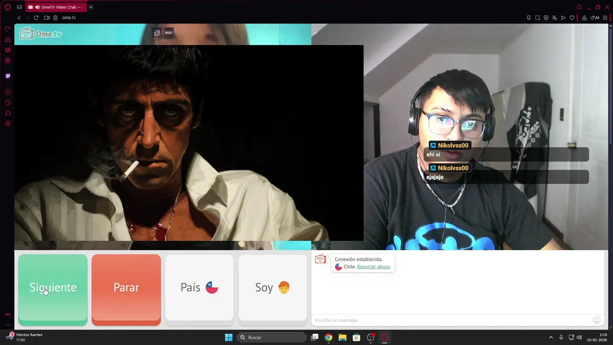
Task: Open a new browser tab
Action: click(x=91, y=7)
